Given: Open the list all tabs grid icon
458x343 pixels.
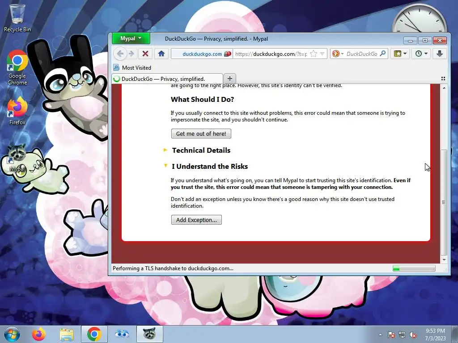Looking at the screenshot, I should (x=443, y=79).
